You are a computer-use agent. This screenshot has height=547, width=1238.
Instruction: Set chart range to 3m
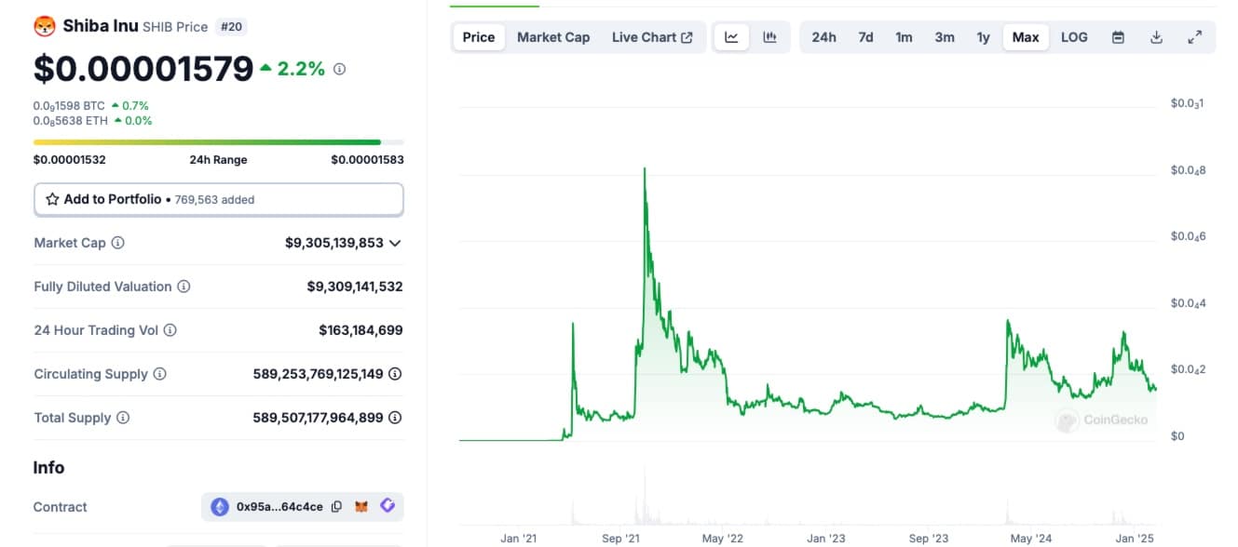point(945,37)
